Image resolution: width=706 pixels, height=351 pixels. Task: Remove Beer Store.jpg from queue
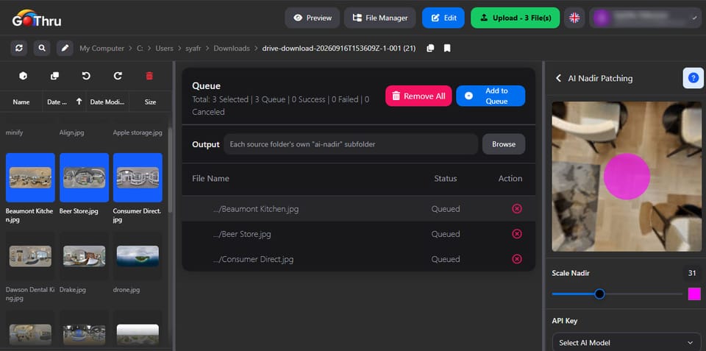pos(517,234)
